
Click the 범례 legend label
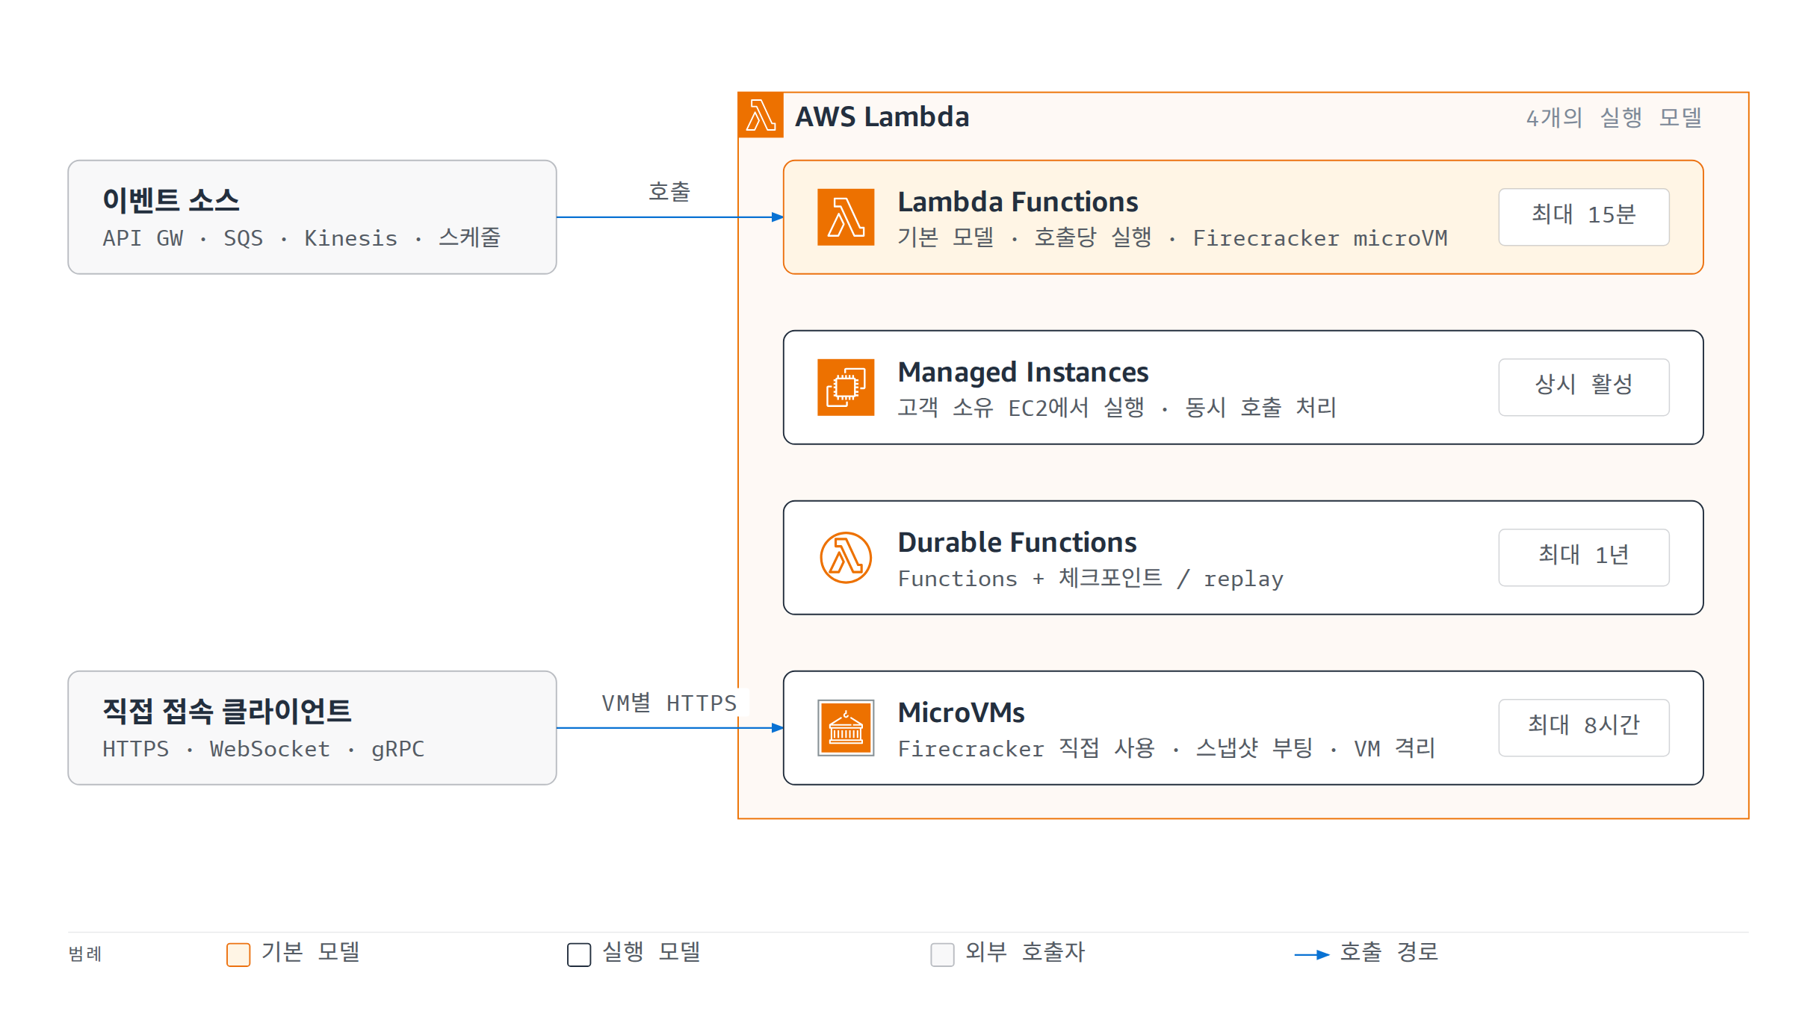85,954
